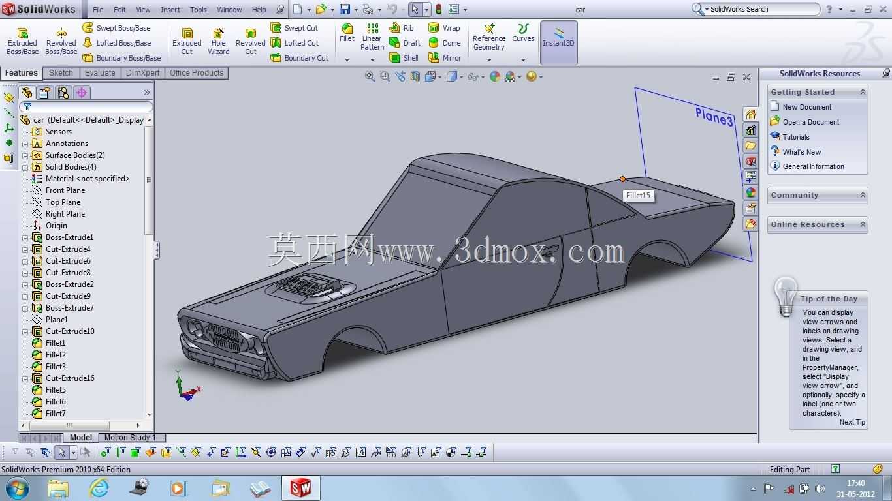This screenshot has height=501, width=892.
Task: Launch the Linear Pattern tool
Action: coord(372,37)
